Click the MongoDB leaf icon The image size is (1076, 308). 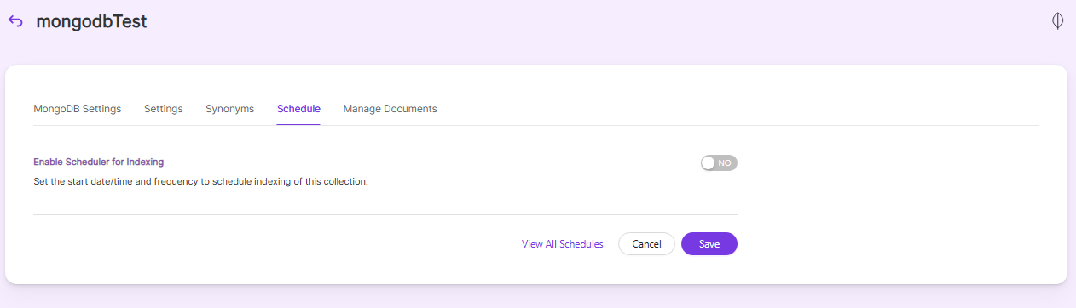(x=1057, y=21)
